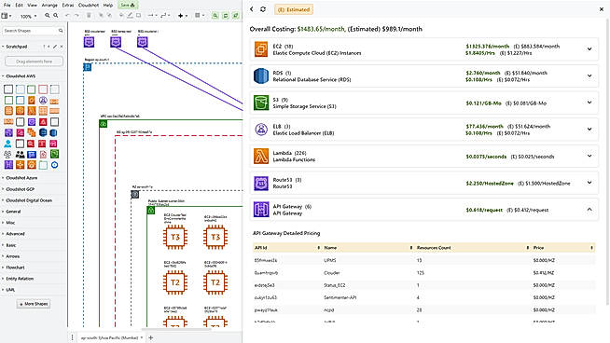Add a new page with plus icon

(x=151, y=338)
